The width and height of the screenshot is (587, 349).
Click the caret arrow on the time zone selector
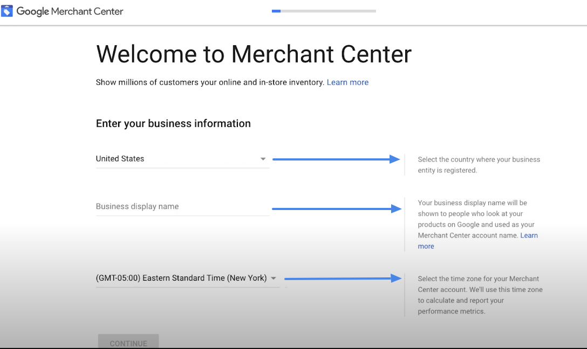point(274,278)
